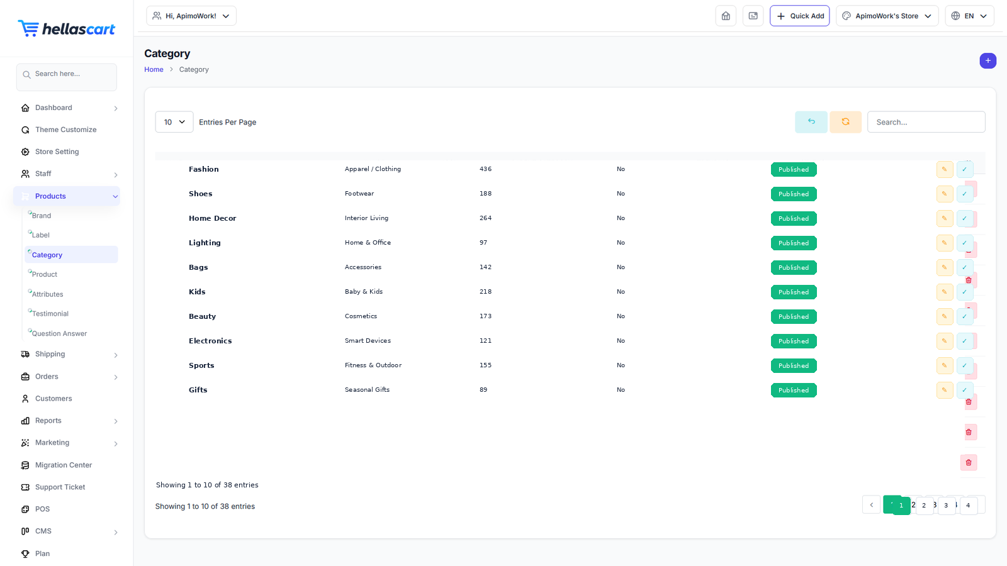
Task: Click the checkmark icon in Gifts row
Action: coord(965,390)
